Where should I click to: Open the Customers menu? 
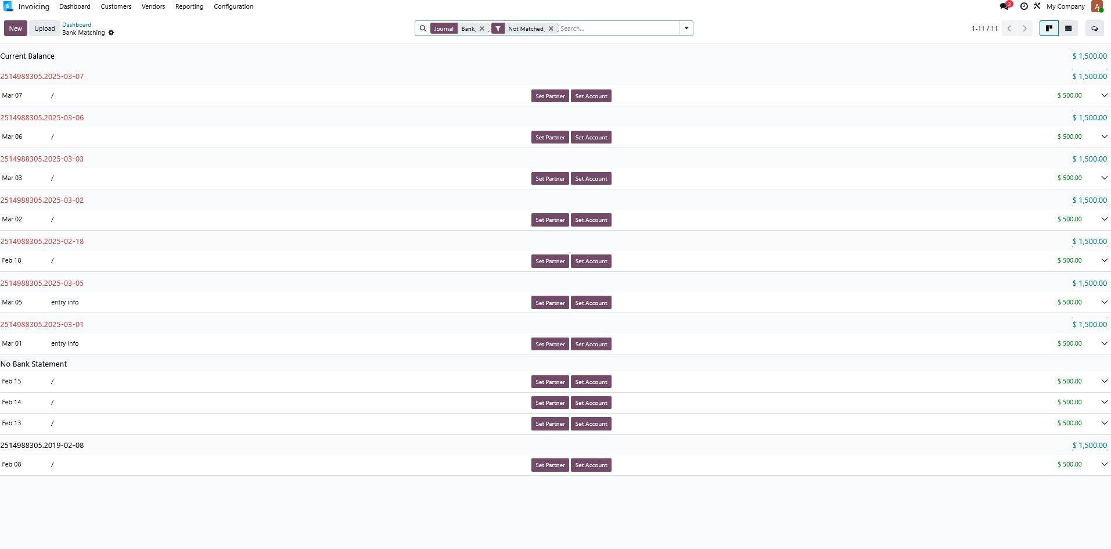click(x=116, y=6)
